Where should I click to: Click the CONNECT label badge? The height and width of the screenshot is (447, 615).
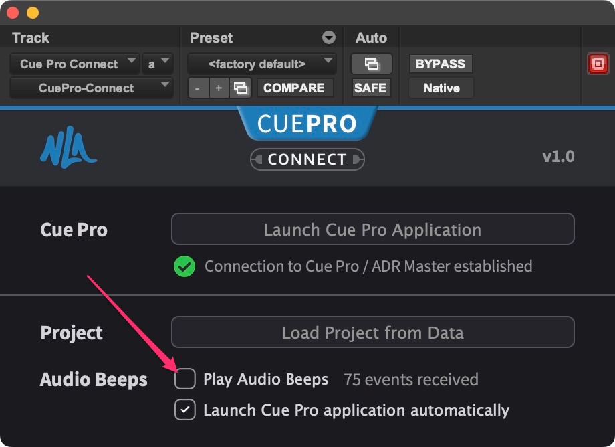click(x=307, y=159)
